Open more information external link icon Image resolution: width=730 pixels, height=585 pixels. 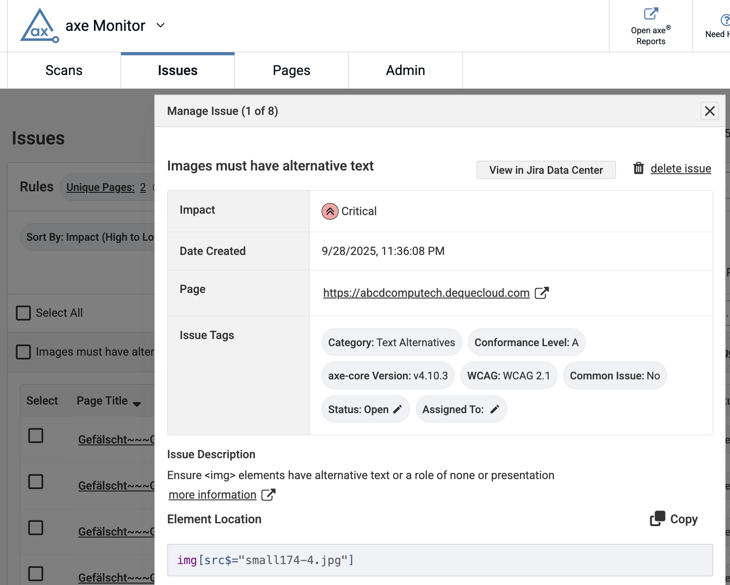[x=269, y=494]
